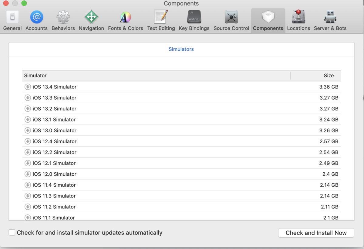Select the 2.57 GB size cell
Viewport: 364px width, 249px height.
point(329,141)
